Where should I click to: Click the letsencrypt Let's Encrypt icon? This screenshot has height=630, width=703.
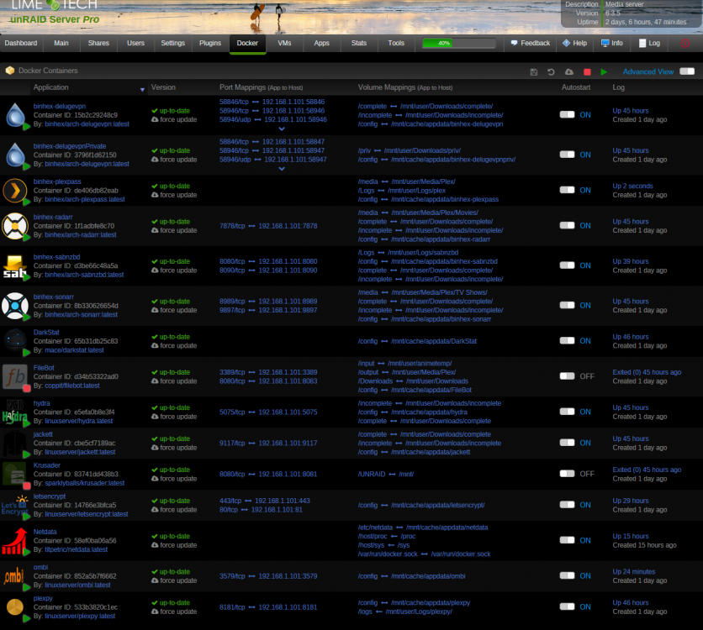(15, 506)
